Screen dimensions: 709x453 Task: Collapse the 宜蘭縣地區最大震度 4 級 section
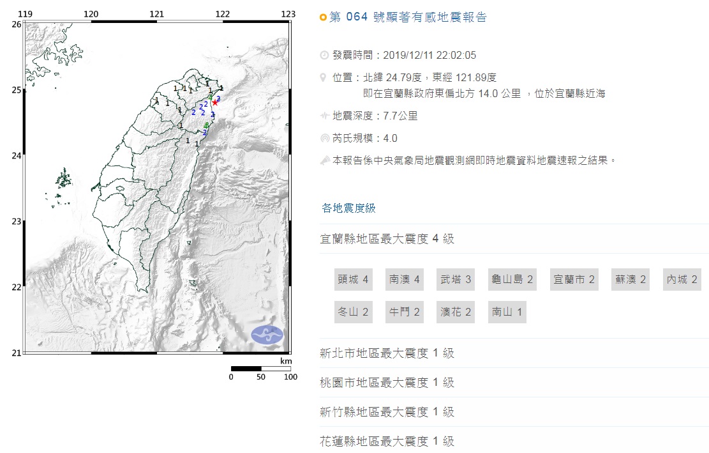(514, 238)
